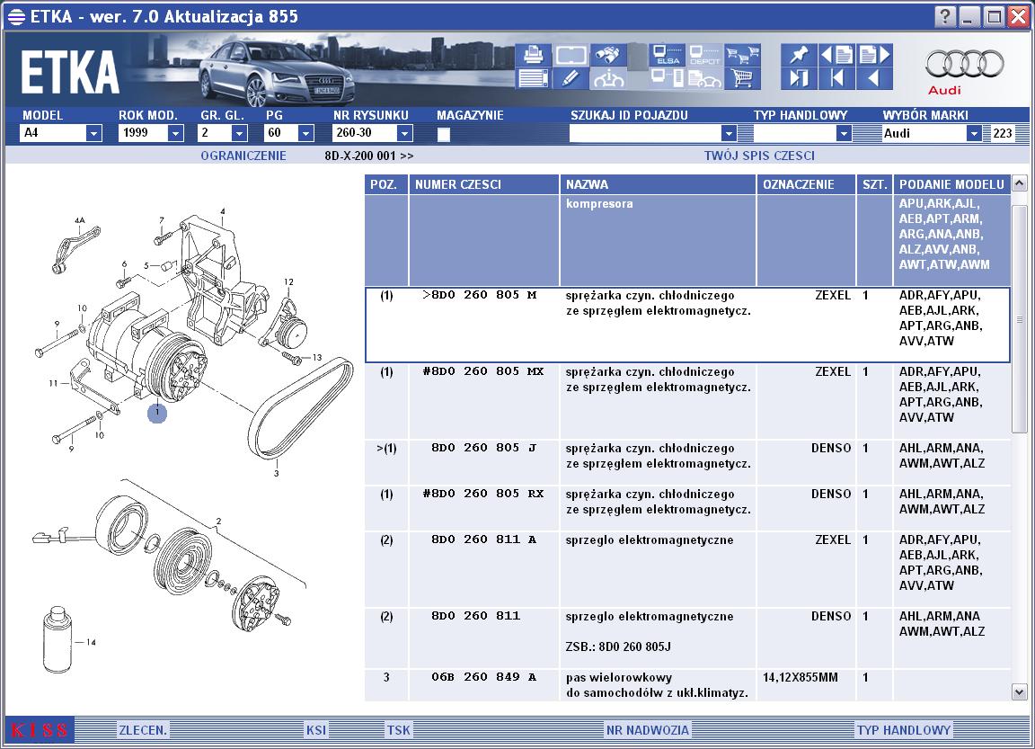Select the ZLECEN. tab at the bottom
1035x749 pixels.
point(143,730)
